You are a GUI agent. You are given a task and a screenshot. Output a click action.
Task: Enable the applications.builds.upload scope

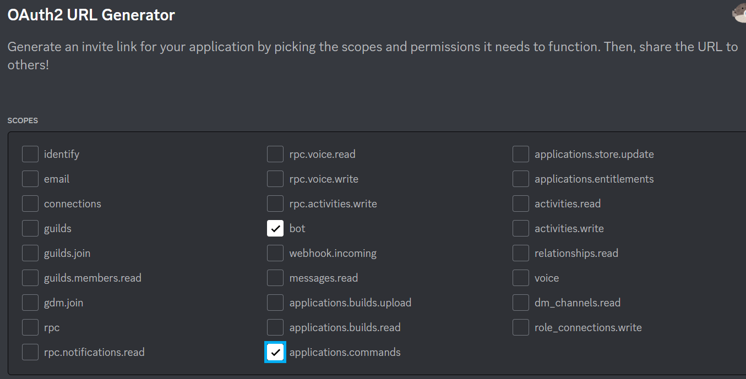click(x=275, y=303)
